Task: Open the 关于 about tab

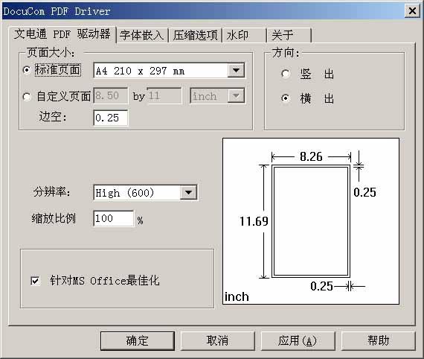Action: click(289, 35)
